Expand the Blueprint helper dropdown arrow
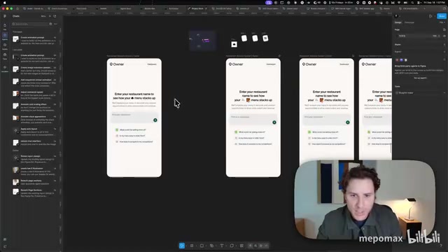This screenshot has width=448, height=252. click(444, 93)
